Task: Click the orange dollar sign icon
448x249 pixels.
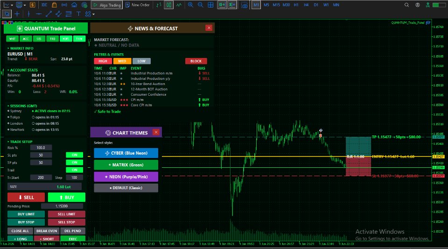Action: coord(33,5)
